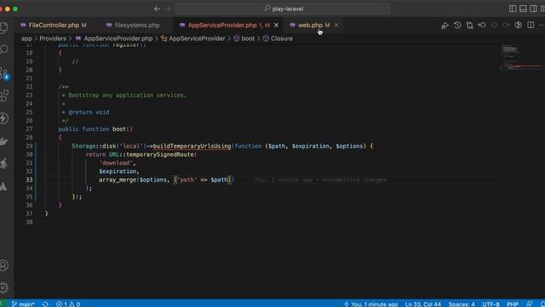Toggle the bottom panel layout icon

pyautogui.click(x=523, y=9)
